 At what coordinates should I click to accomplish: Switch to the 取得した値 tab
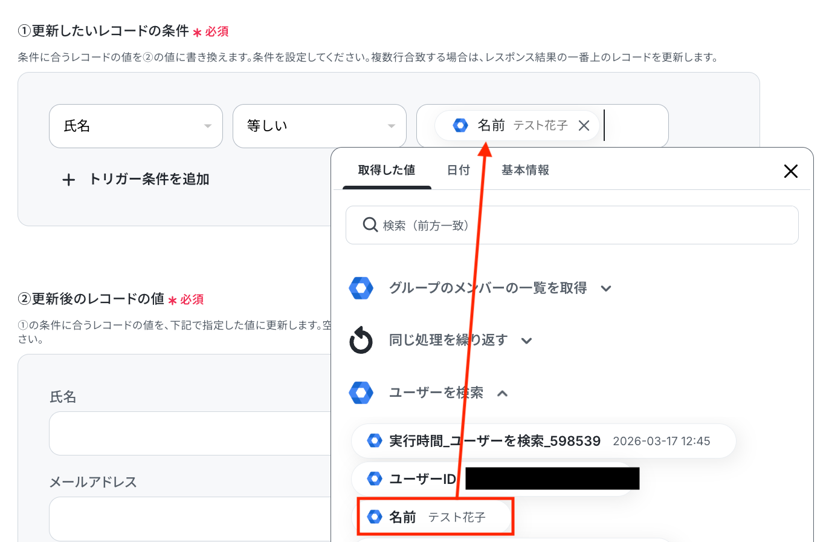(x=387, y=170)
